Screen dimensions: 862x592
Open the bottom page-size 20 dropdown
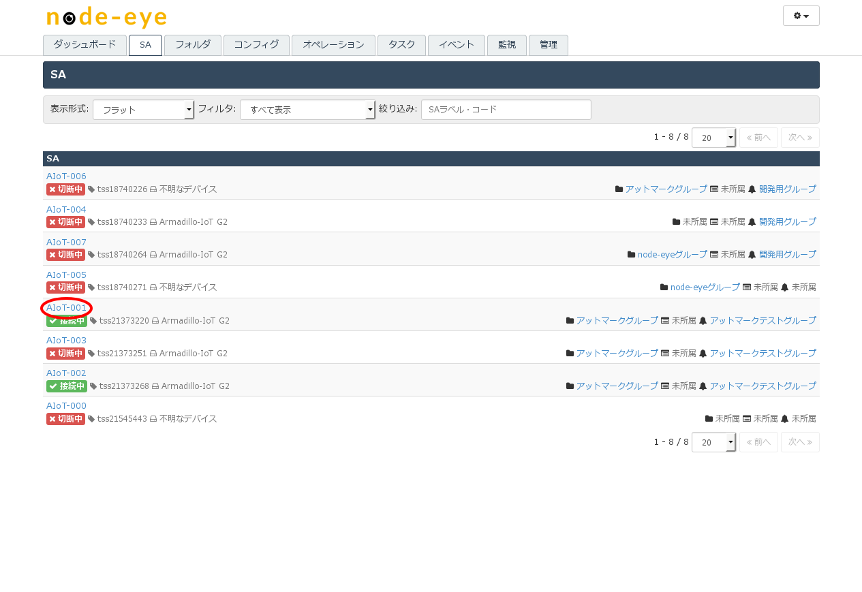coord(713,442)
